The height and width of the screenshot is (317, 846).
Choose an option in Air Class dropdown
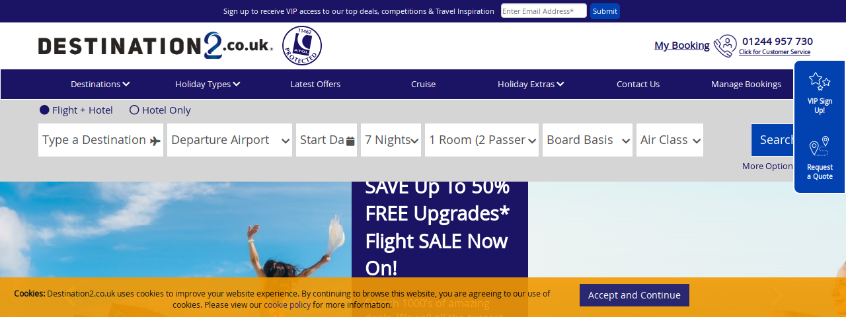click(x=670, y=140)
